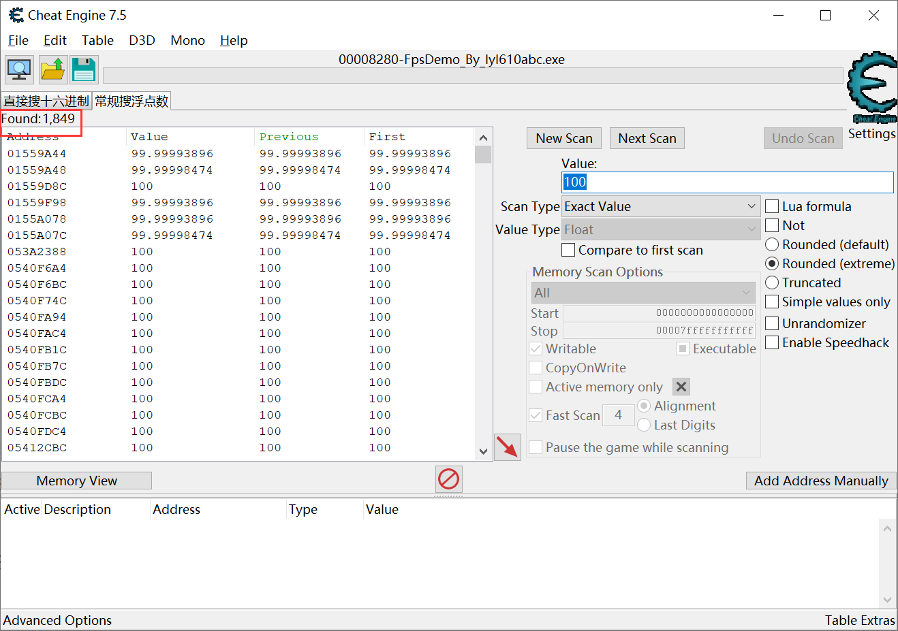Viewport: 898px width, 631px height.
Task: Save table with the floppy disk icon
Action: 84,69
